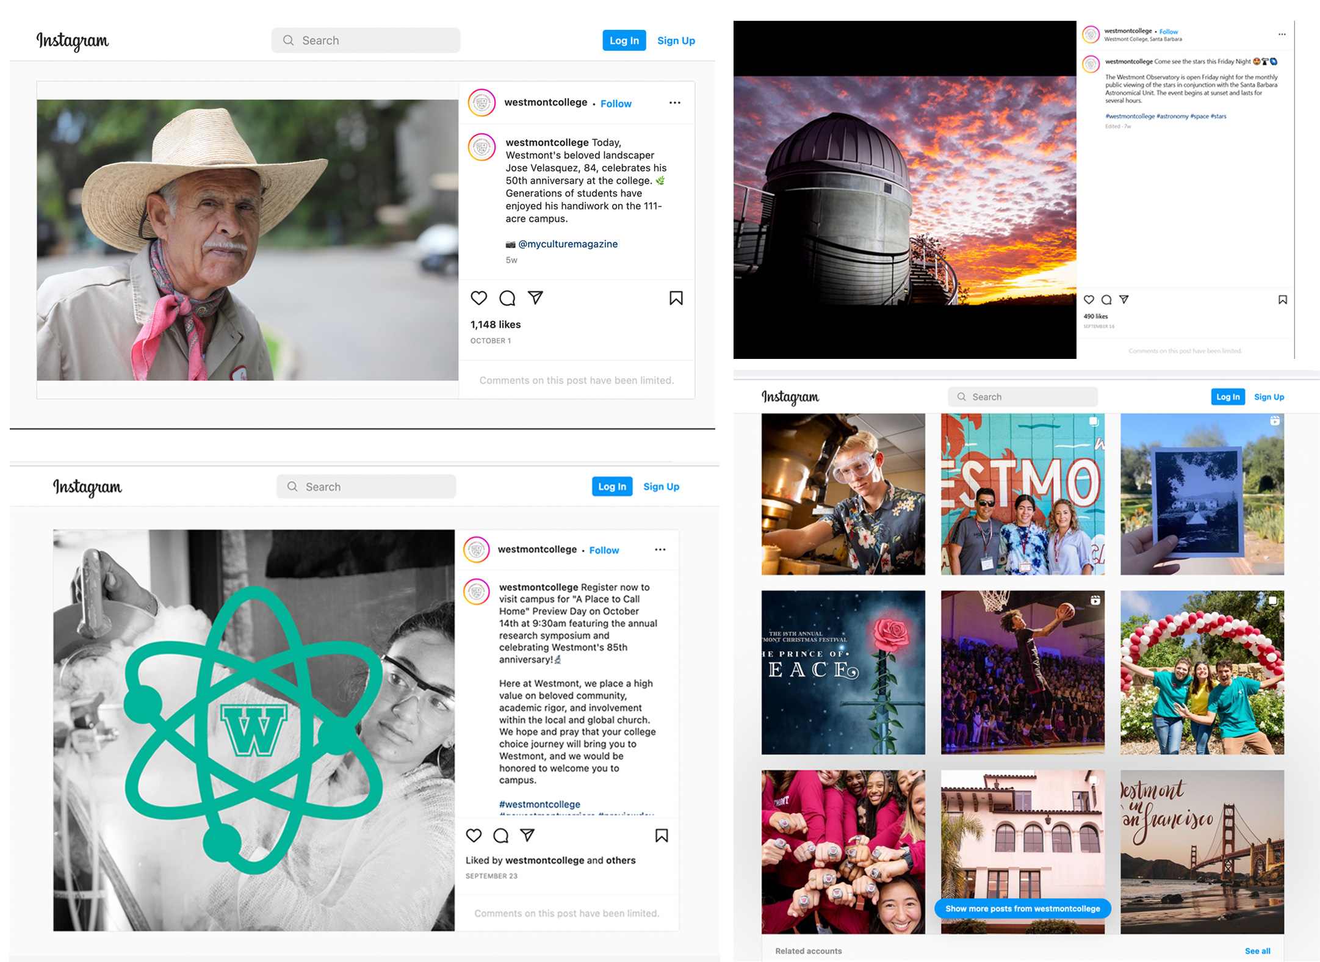Open the hand-held blue photo thumbnail
The width and height of the screenshot is (1320, 962).
click(1202, 494)
